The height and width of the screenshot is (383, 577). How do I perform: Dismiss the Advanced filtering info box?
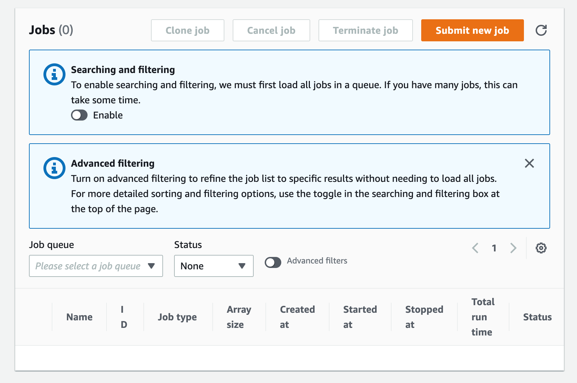(x=529, y=163)
